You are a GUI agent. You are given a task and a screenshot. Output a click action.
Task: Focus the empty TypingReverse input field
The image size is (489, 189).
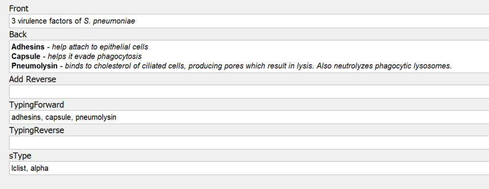(249, 143)
